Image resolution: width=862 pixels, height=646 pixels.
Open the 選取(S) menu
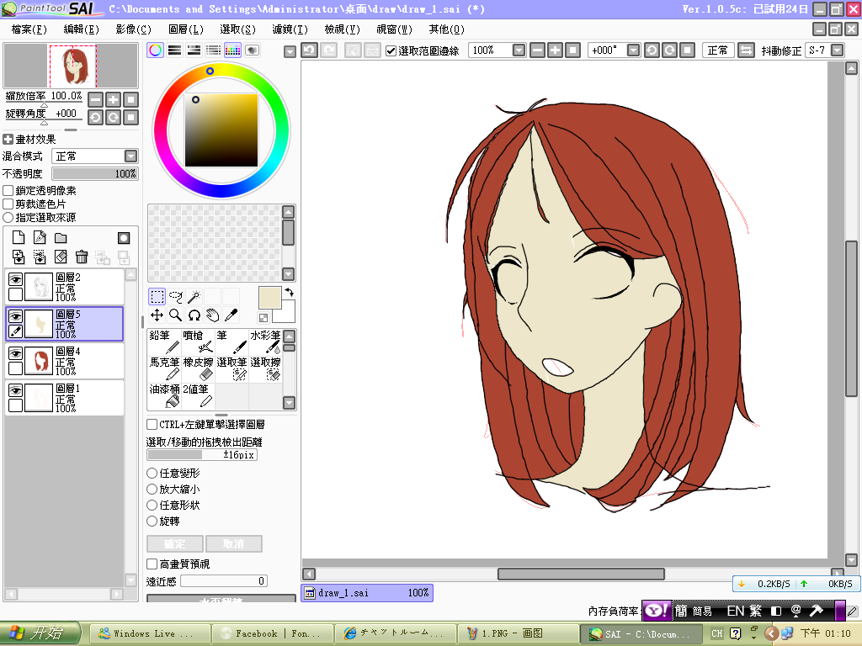pyautogui.click(x=238, y=29)
